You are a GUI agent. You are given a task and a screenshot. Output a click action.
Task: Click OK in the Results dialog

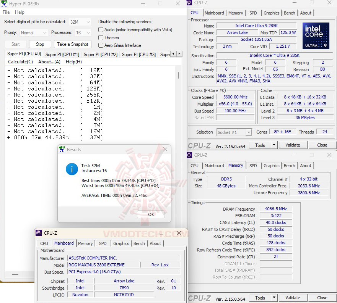pyautogui.click(x=151, y=214)
